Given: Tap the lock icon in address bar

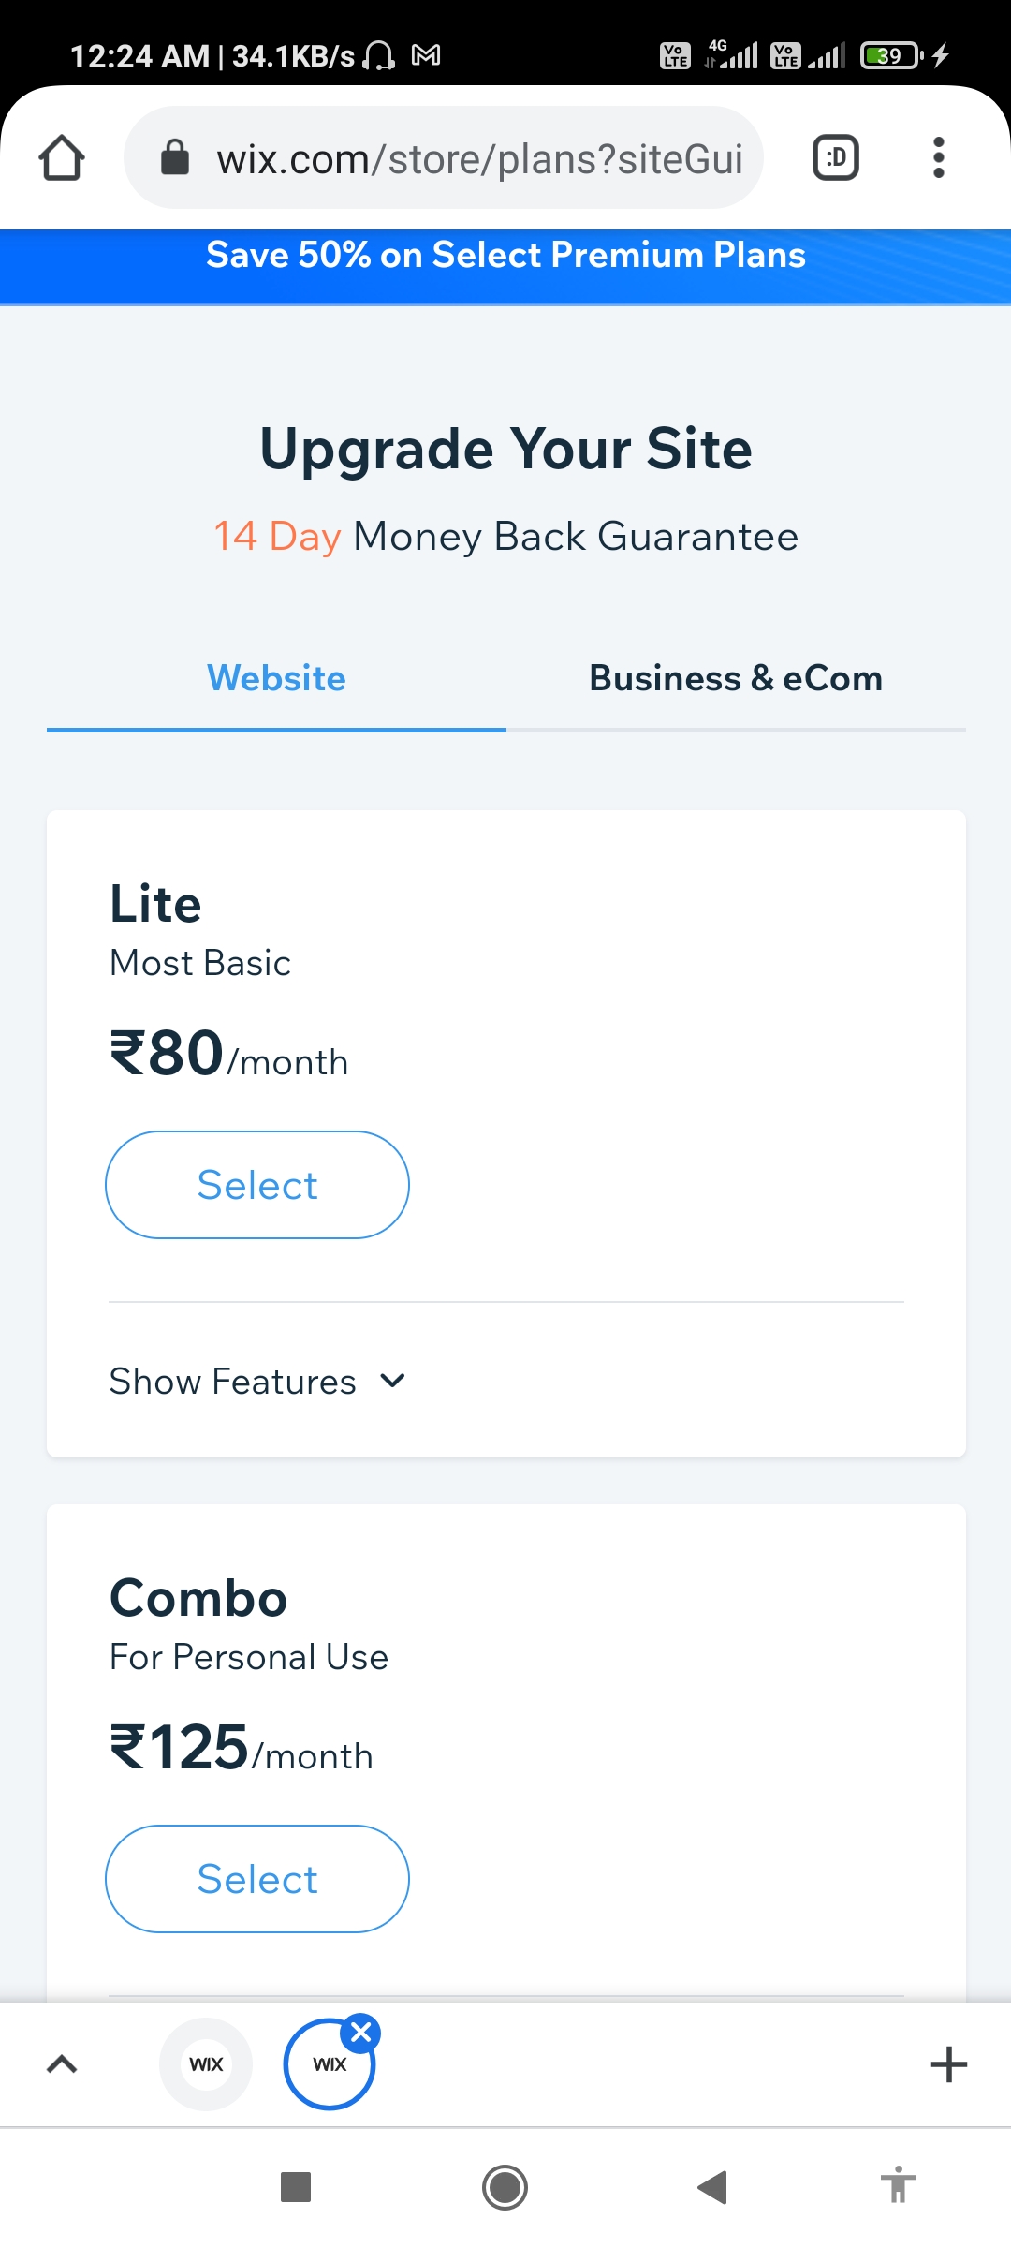Looking at the screenshot, I should click(175, 157).
